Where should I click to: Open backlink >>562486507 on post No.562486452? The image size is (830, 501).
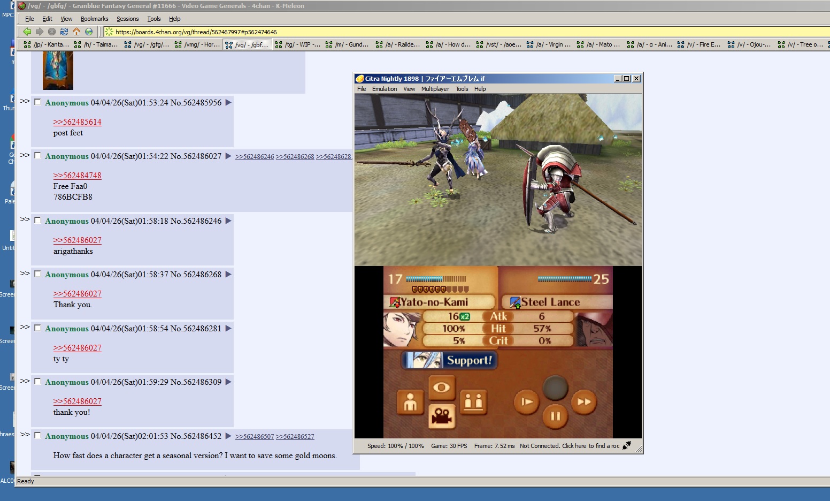click(255, 437)
